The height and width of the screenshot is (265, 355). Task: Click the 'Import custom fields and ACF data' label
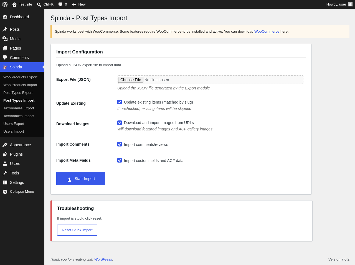point(154,161)
